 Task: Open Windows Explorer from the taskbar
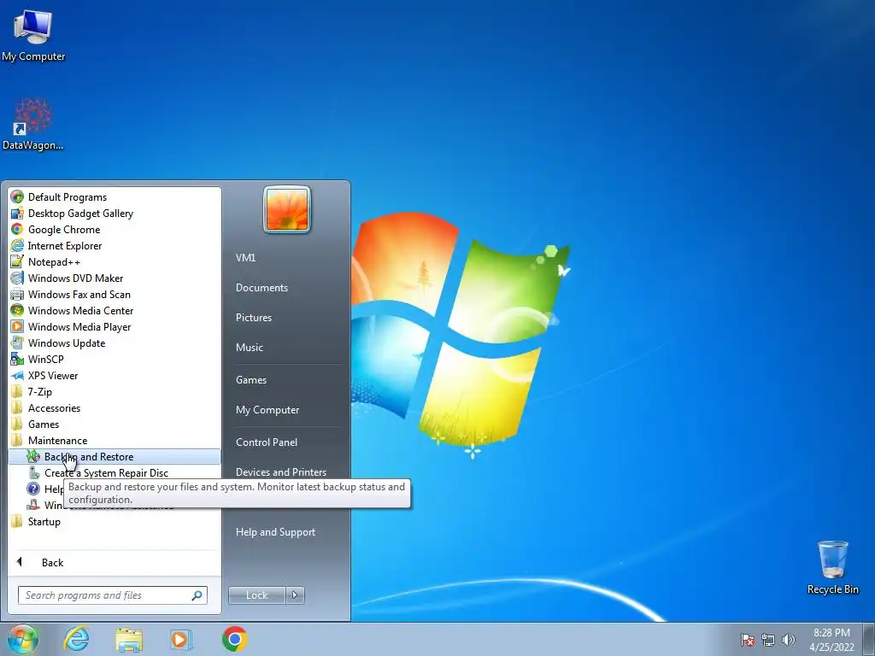(129, 639)
